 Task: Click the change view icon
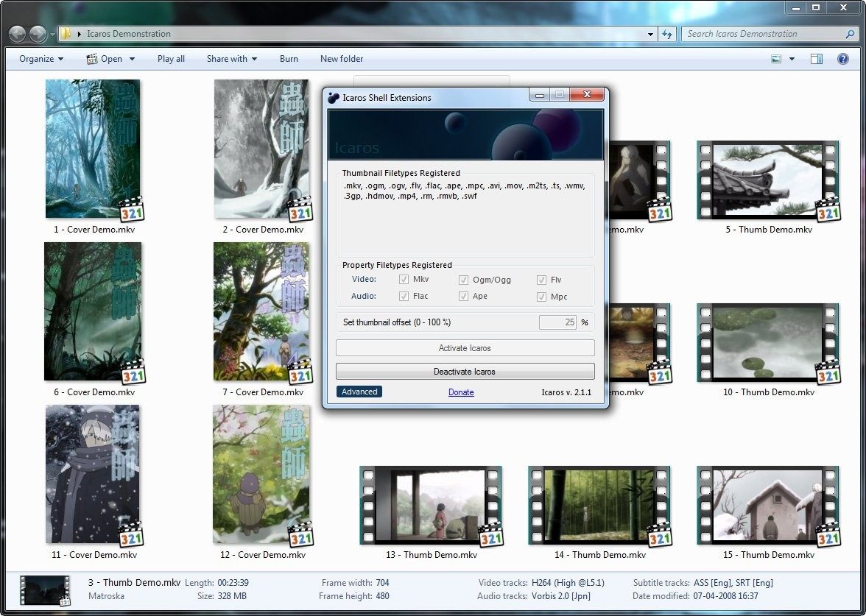[x=776, y=59]
